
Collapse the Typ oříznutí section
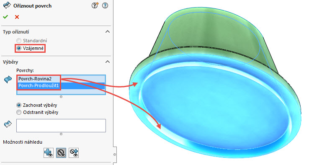click(108, 32)
